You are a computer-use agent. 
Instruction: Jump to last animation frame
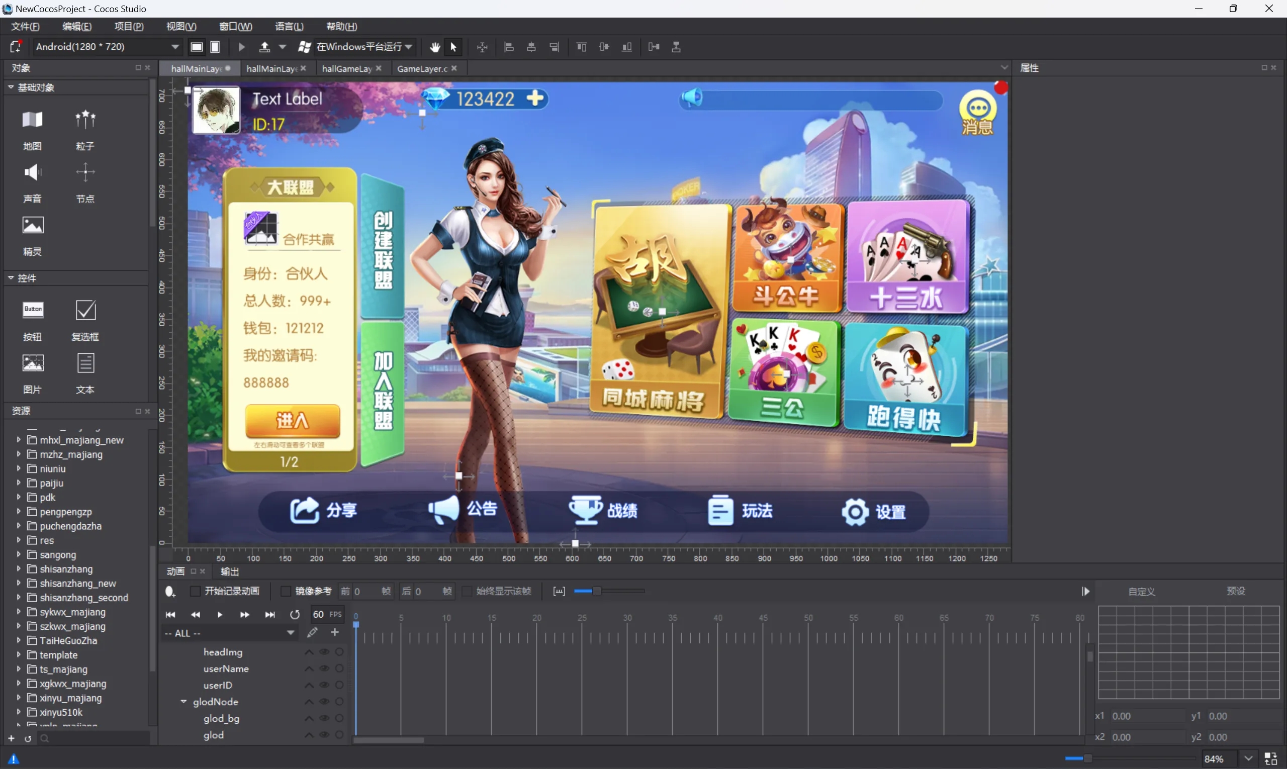click(x=269, y=615)
